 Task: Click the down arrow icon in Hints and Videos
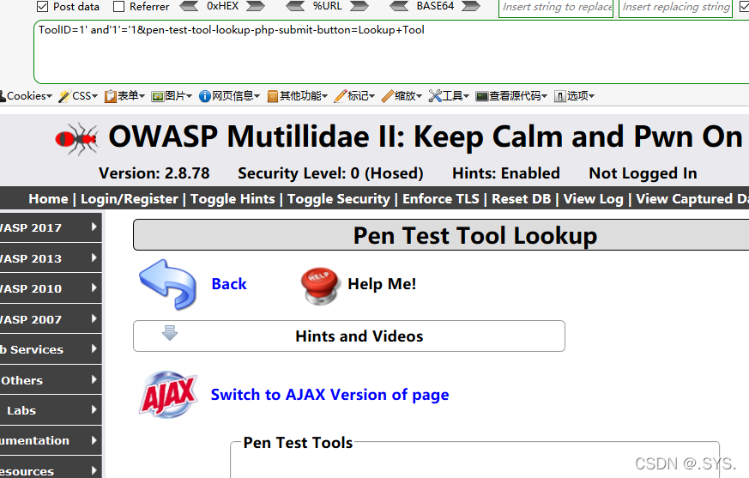(x=170, y=333)
